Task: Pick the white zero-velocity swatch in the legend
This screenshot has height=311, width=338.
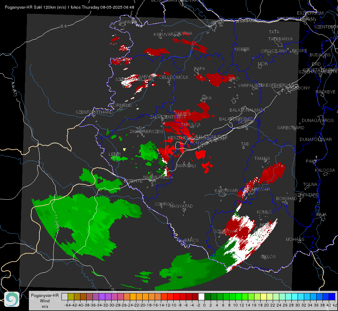Action: point(201,297)
